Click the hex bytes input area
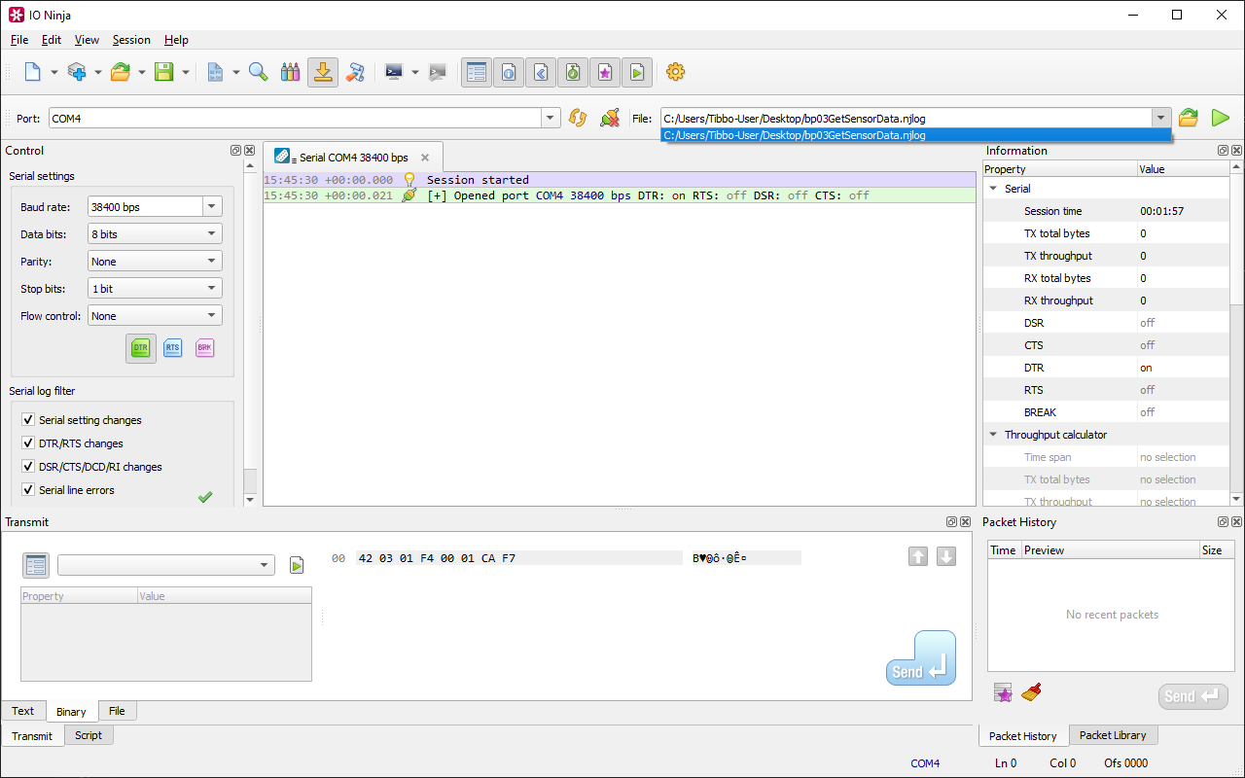1245x778 pixels. tap(519, 558)
